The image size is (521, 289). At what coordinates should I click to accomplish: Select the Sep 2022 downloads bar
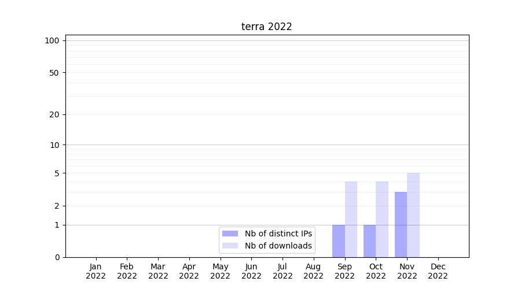(x=351, y=220)
